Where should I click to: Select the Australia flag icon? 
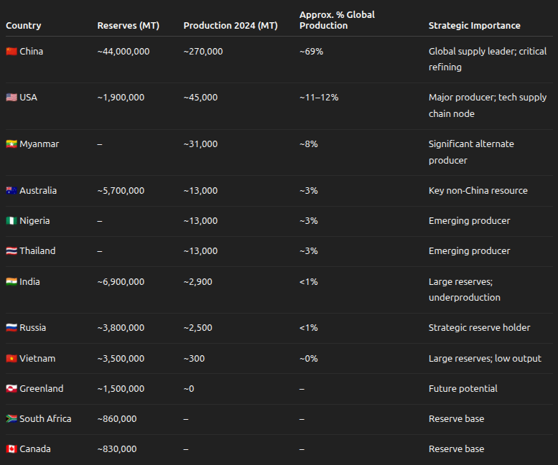11,191
